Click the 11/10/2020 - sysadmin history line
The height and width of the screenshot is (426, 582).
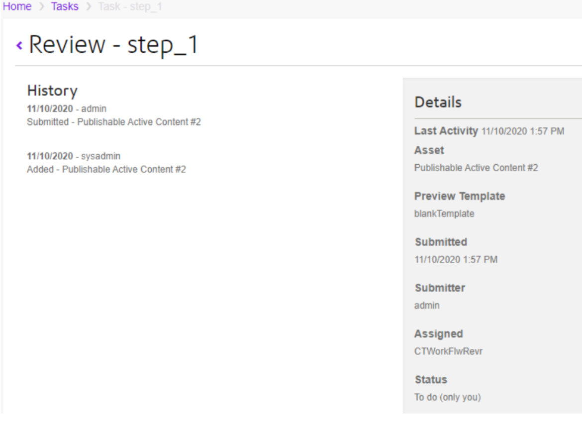tap(73, 156)
